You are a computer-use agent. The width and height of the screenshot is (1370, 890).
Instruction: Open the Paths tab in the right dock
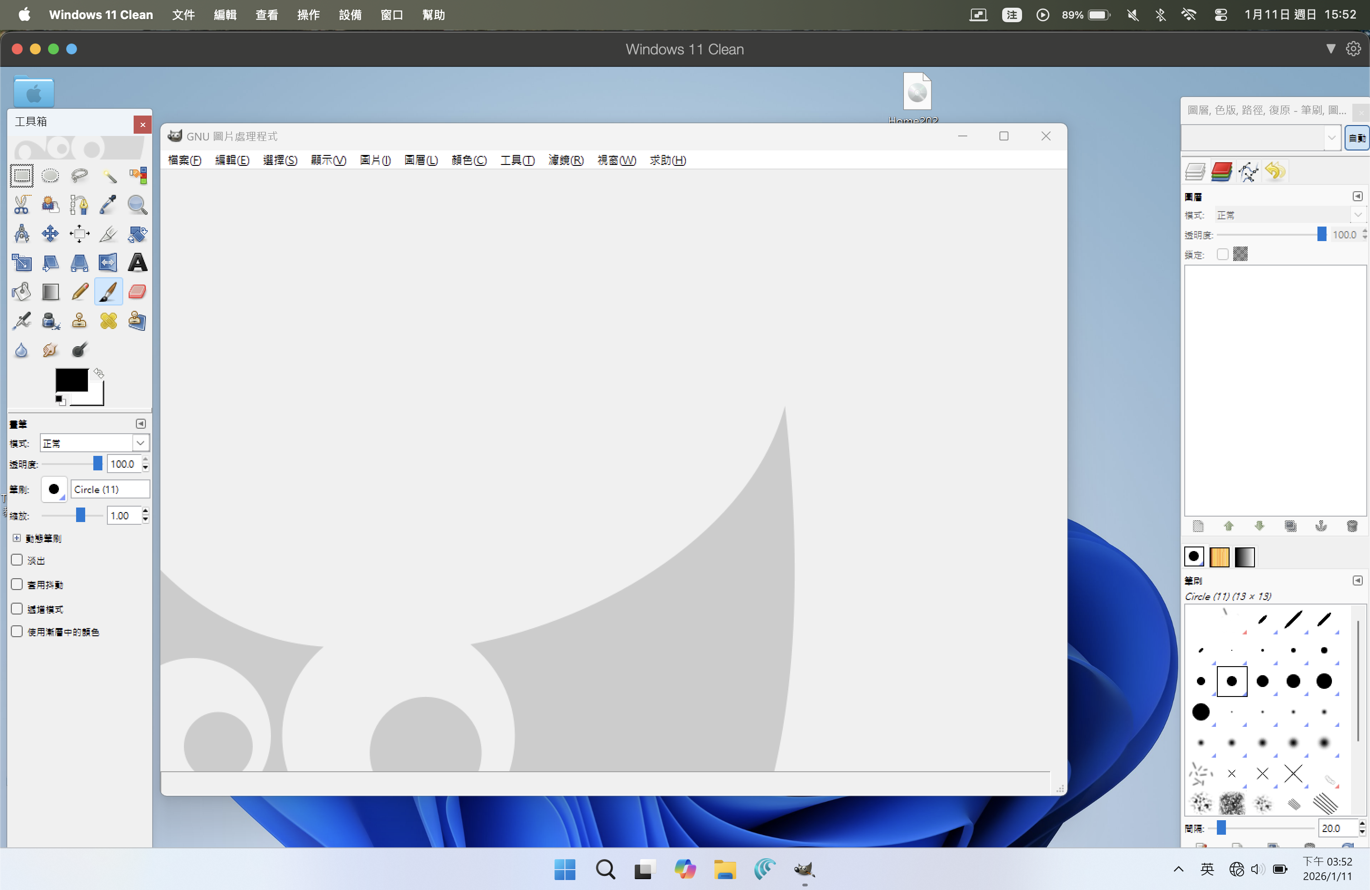1248,171
